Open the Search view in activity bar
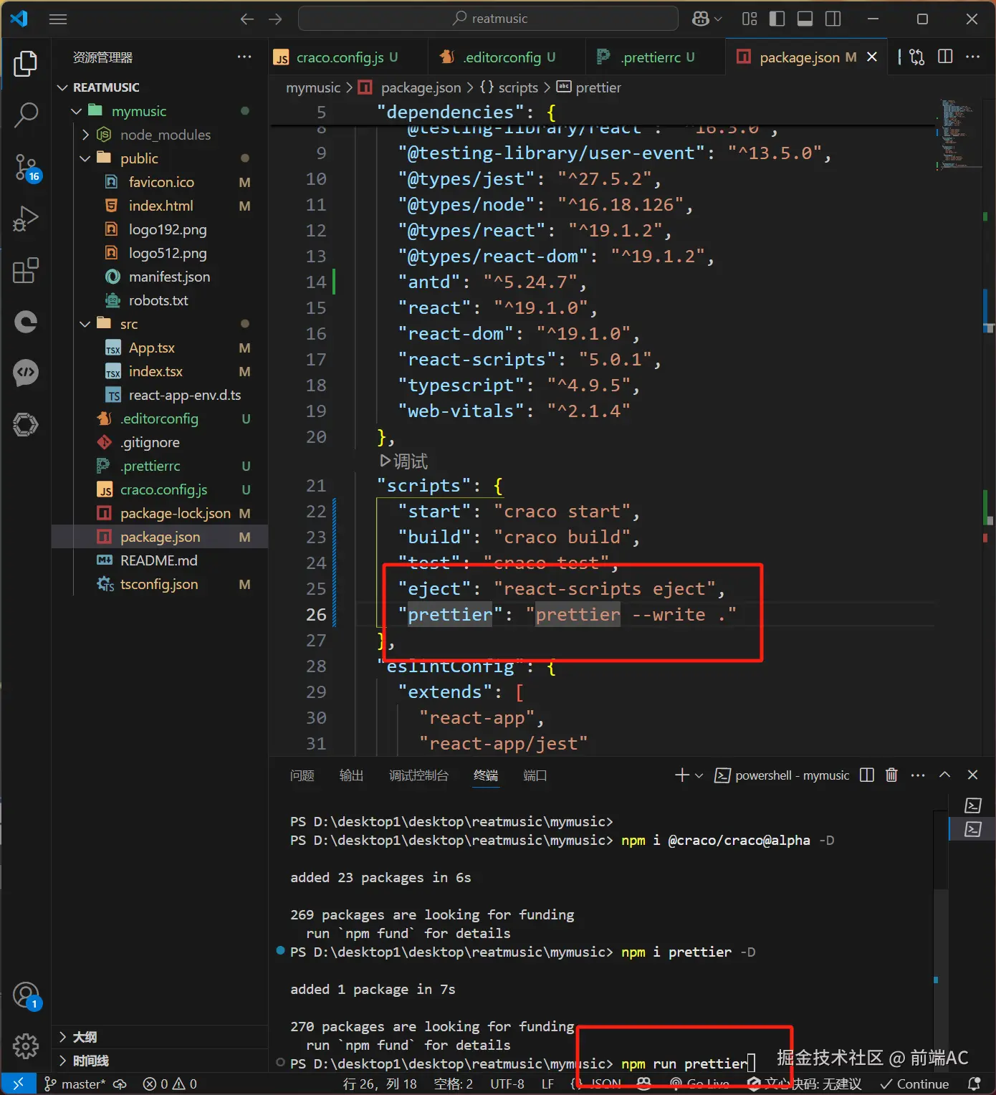 click(x=26, y=115)
